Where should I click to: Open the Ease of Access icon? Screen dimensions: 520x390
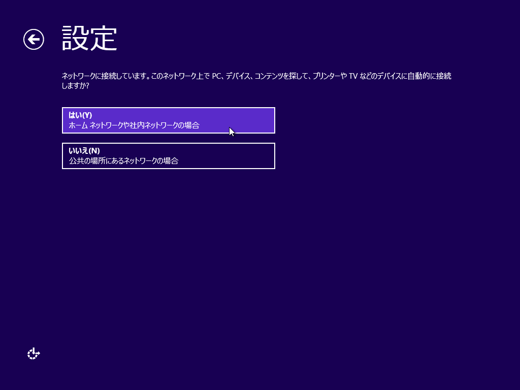click(x=34, y=353)
